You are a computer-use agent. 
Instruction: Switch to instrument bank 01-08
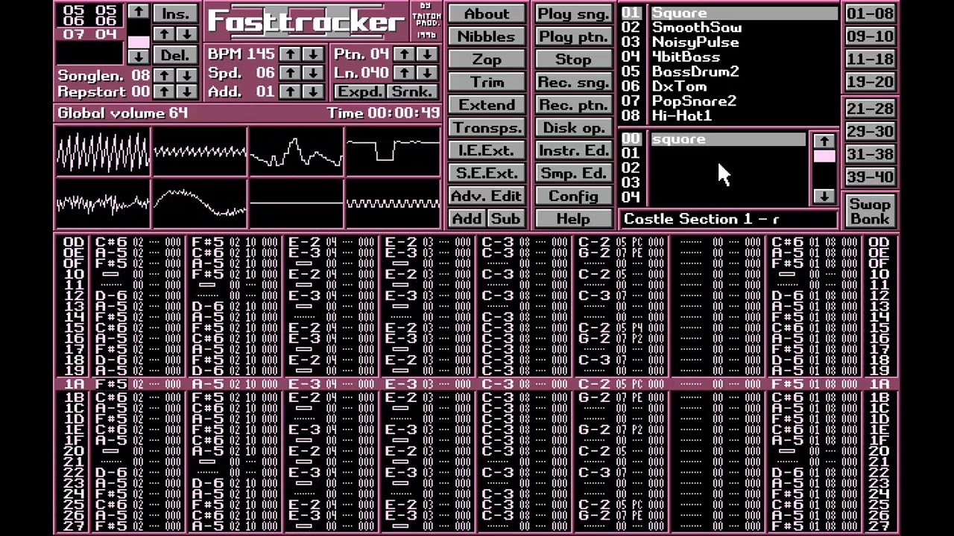(x=870, y=14)
